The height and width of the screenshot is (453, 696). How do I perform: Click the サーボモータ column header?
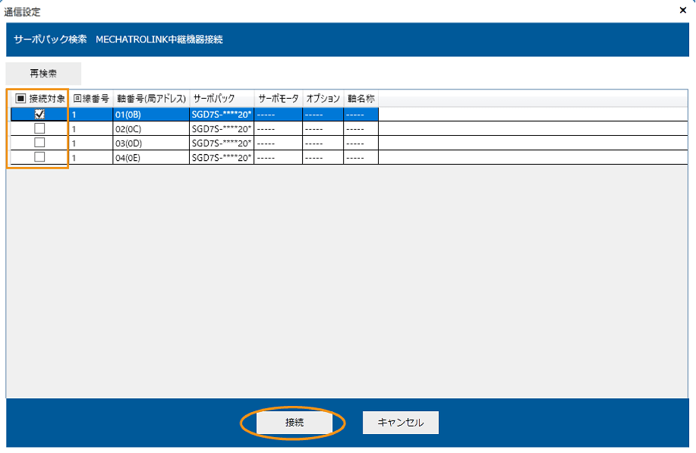[279, 99]
